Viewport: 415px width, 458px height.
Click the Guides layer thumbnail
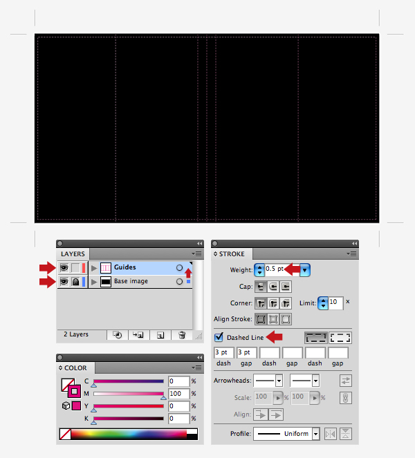(x=106, y=267)
